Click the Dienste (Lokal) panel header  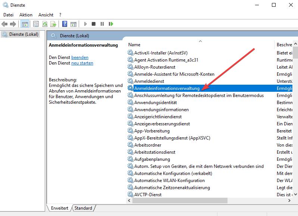[74, 36]
